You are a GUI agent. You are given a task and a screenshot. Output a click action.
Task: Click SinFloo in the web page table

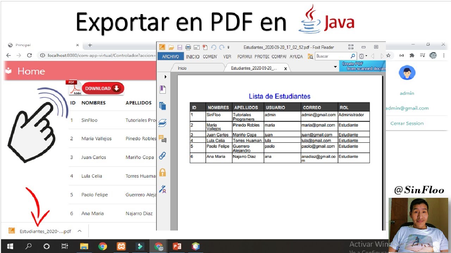coord(89,120)
